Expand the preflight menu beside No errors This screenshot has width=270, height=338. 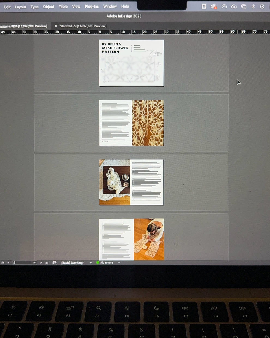click(119, 263)
